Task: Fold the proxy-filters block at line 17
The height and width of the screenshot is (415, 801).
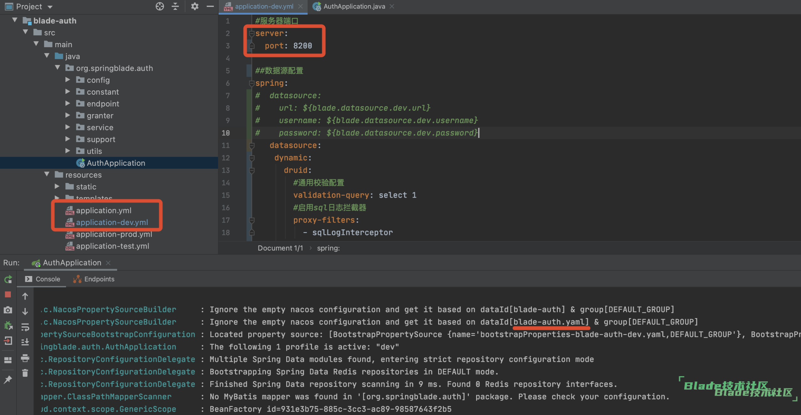Action: click(x=251, y=220)
